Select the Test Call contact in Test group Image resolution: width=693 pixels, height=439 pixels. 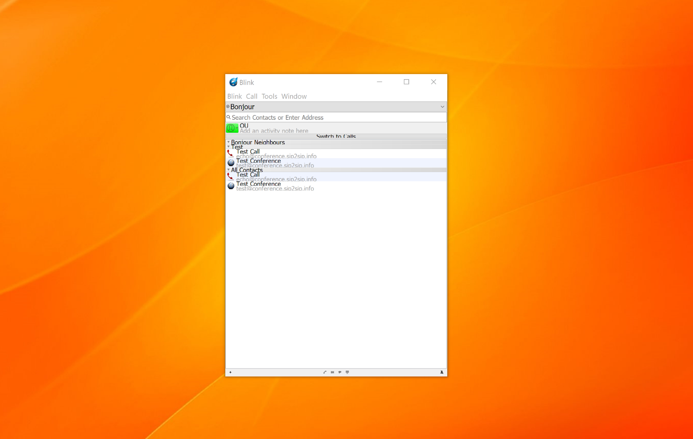336,154
